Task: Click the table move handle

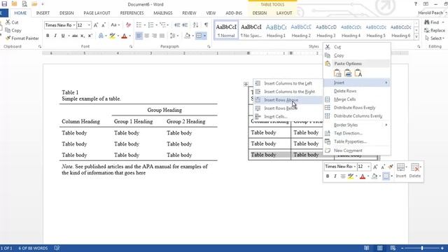Action: 246,84
